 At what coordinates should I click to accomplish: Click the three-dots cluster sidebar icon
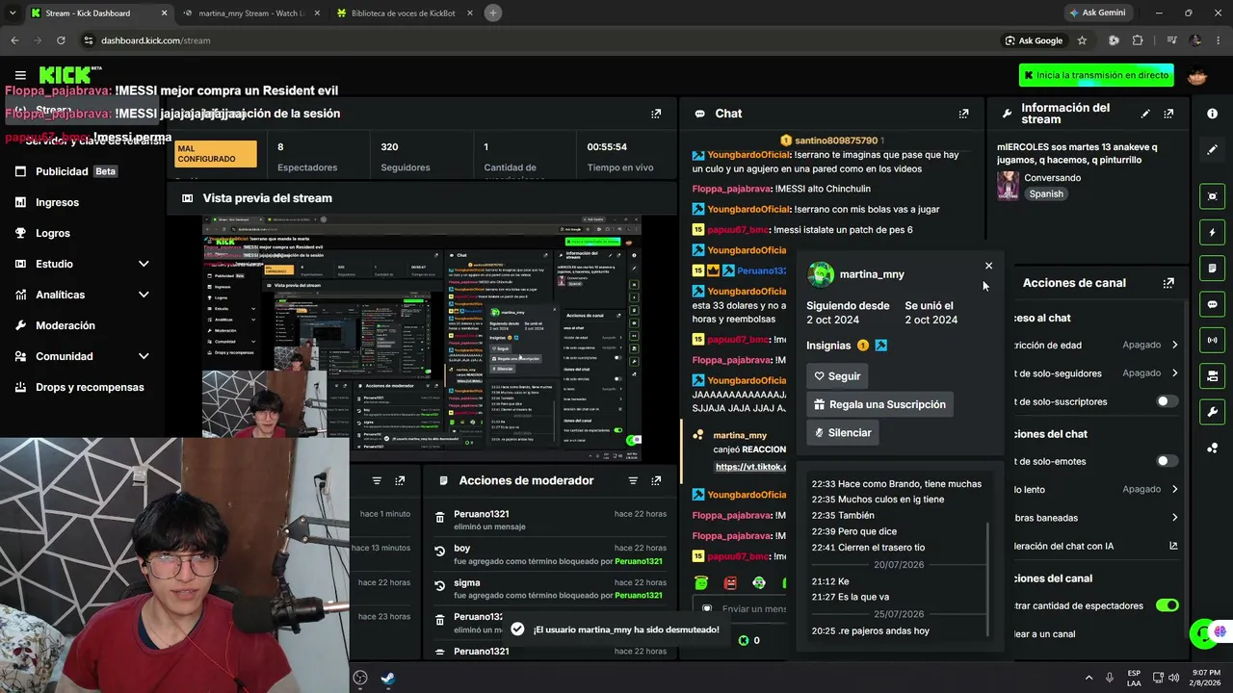click(x=1212, y=448)
